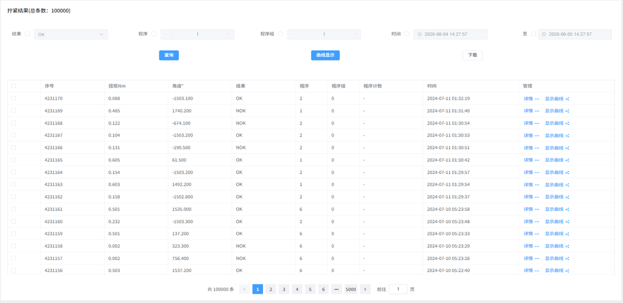Click the increase button of the 程序 stepper
This screenshot has height=303, width=623.
click(x=228, y=34)
